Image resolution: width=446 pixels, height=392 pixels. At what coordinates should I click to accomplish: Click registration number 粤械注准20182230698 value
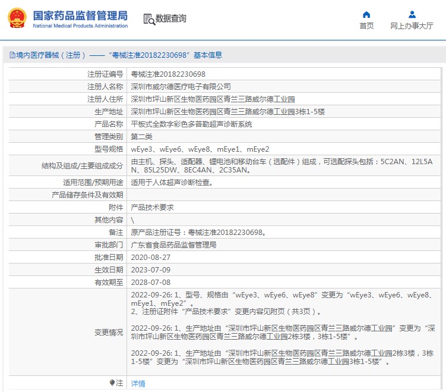tap(168, 74)
